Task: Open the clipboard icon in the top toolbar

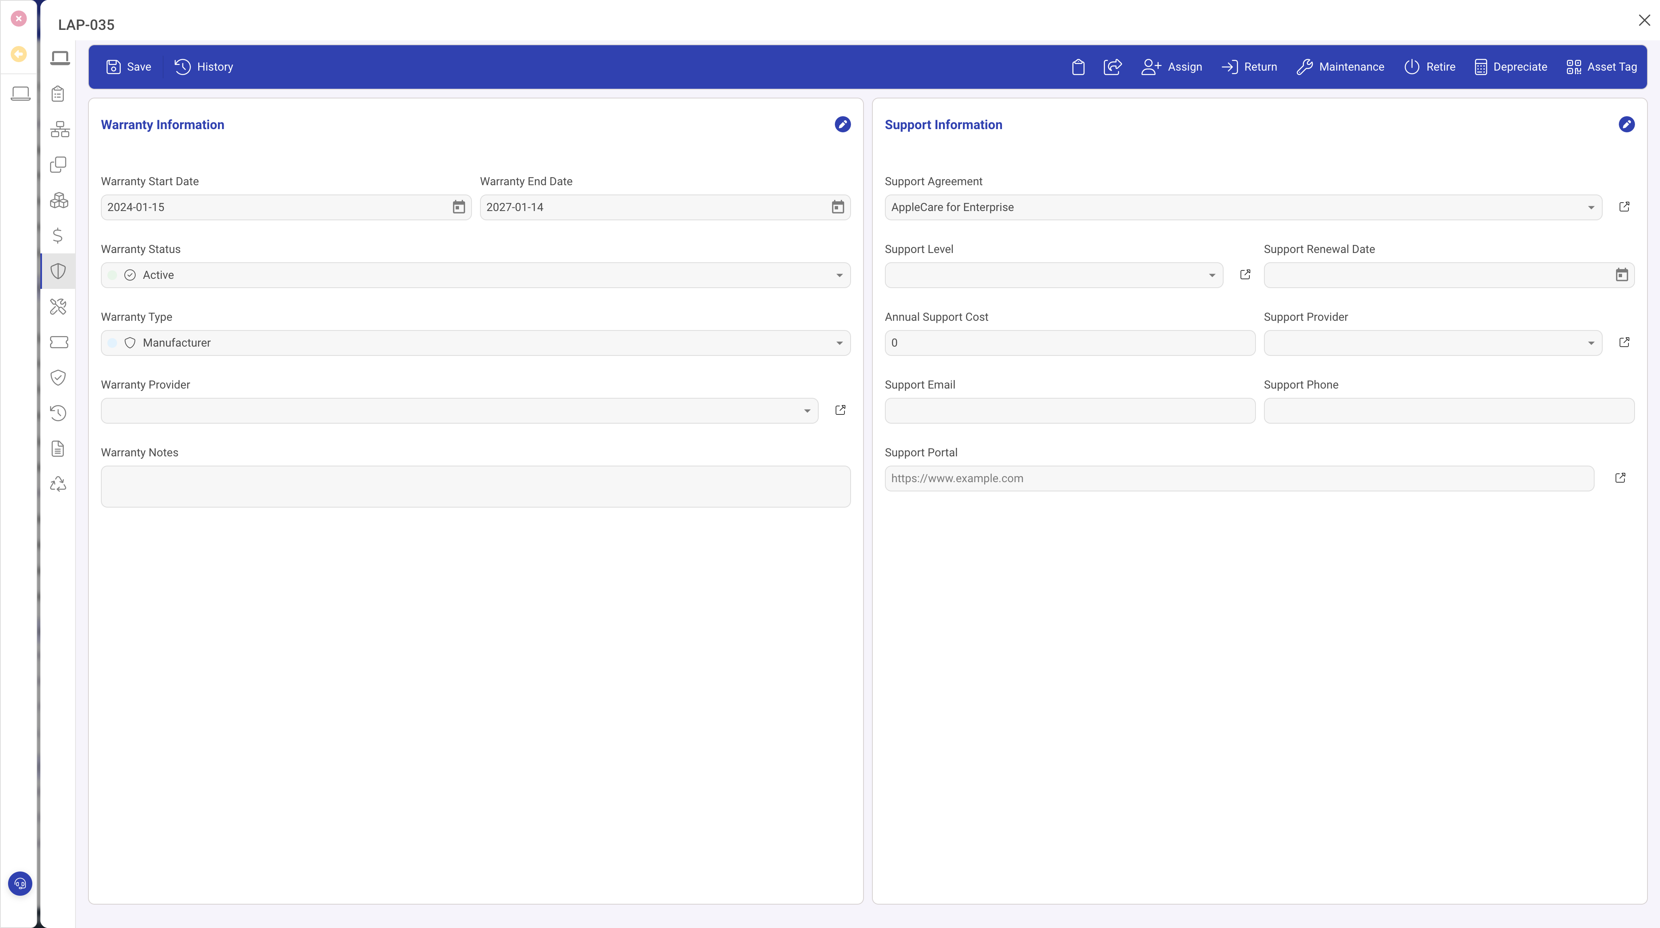Action: (x=1078, y=66)
